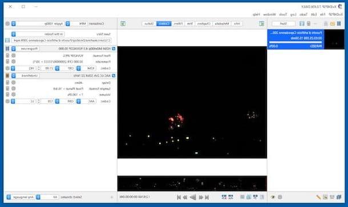
Task: Click the fireworks filmstrip timeline below the preview
Action: tap(192, 184)
